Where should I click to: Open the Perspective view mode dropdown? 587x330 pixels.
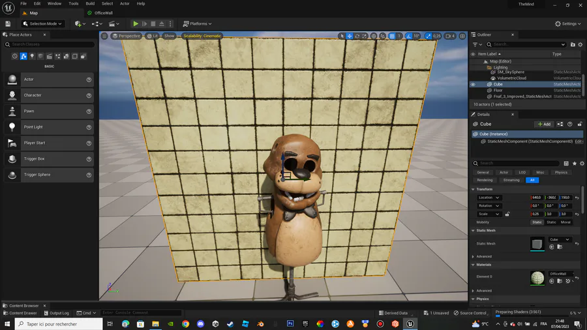[126, 36]
